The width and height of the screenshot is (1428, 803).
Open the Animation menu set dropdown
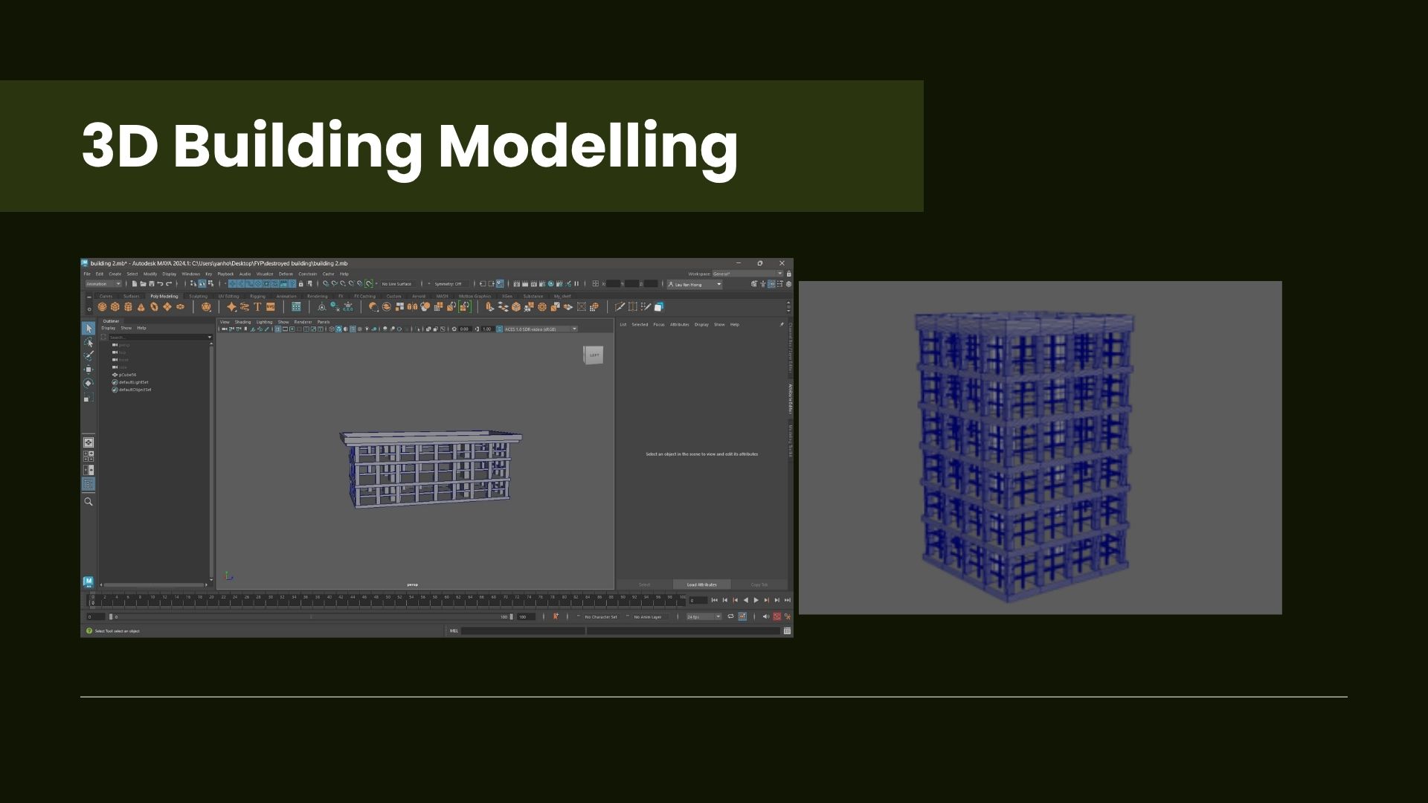tap(103, 284)
